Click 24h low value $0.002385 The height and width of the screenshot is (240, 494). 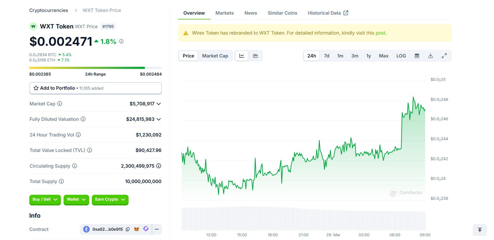tap(40, 74)
